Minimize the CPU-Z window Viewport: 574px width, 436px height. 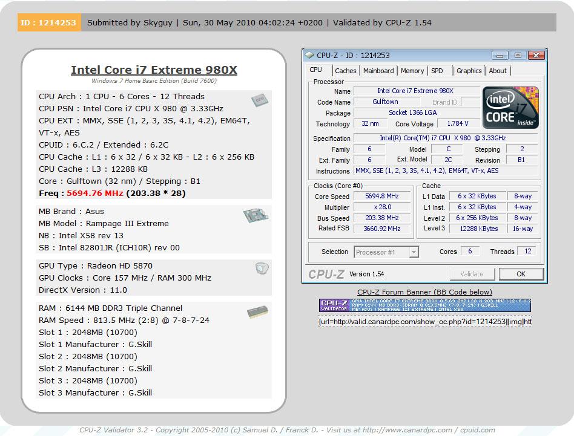pyautogui.click(x=500, y=56)
